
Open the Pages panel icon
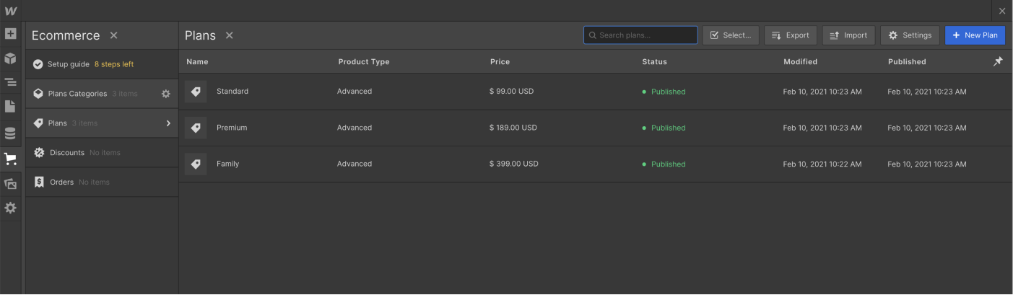(10, 107)
